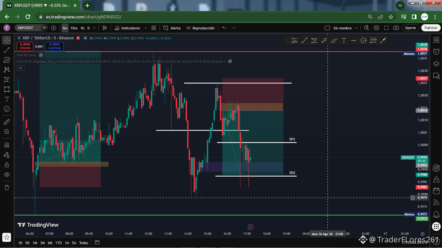442x248 pixels.
Task: Select the YTD date range
Action: tap(59, 243)
